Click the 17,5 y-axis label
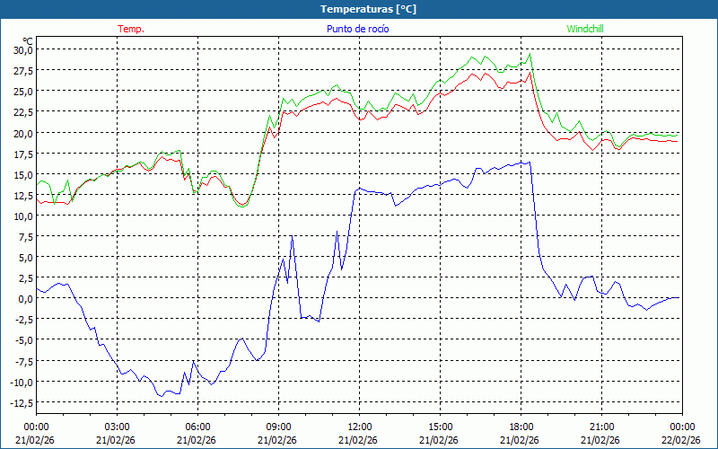 [x=22, y=154]
